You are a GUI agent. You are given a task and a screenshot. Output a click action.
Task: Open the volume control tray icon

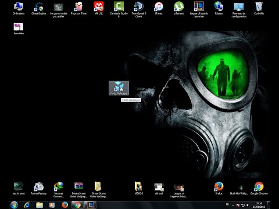click(x=248, y=205)
